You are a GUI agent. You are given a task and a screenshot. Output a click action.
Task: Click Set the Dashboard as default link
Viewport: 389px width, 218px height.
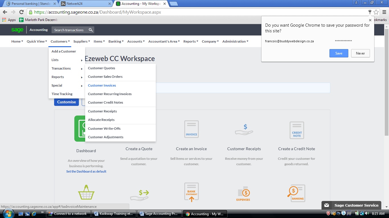coord(86,171)
